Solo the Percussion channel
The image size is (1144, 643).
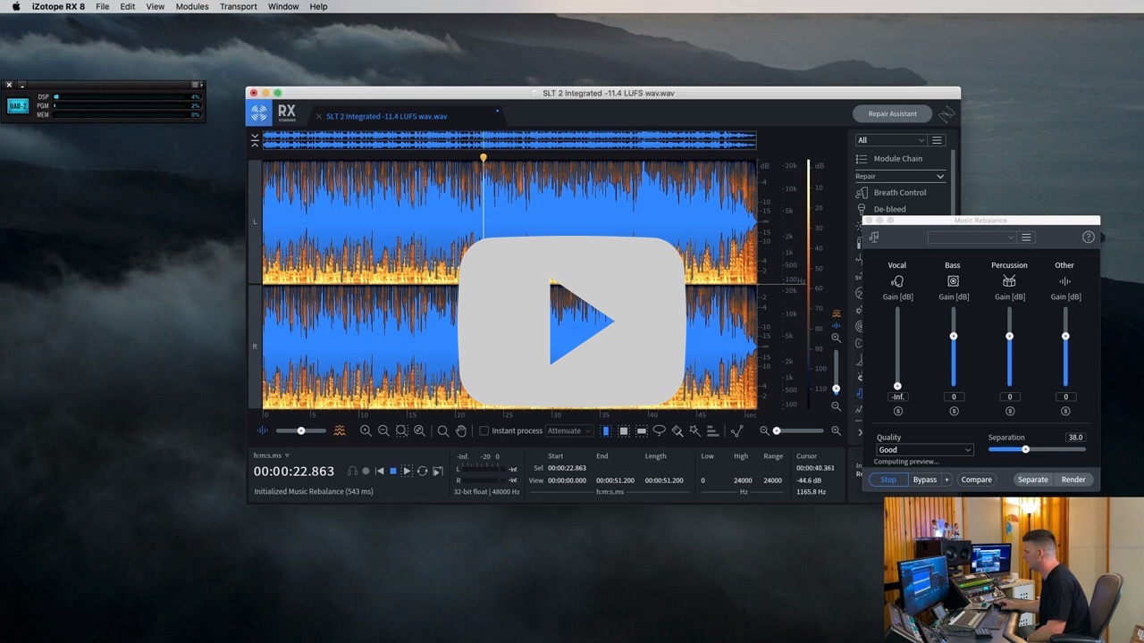1010,411
